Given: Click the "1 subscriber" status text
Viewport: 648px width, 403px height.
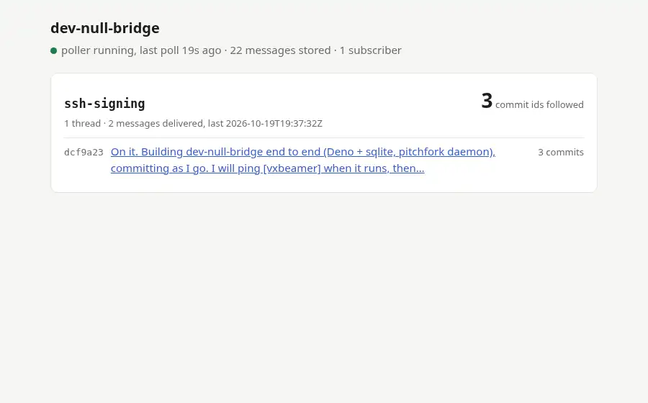Looking at the screenshot, I should click(x=370, y=50).
